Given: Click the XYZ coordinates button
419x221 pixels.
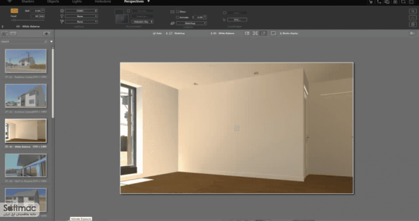Looking at the screenshot, I should (237, 20).
